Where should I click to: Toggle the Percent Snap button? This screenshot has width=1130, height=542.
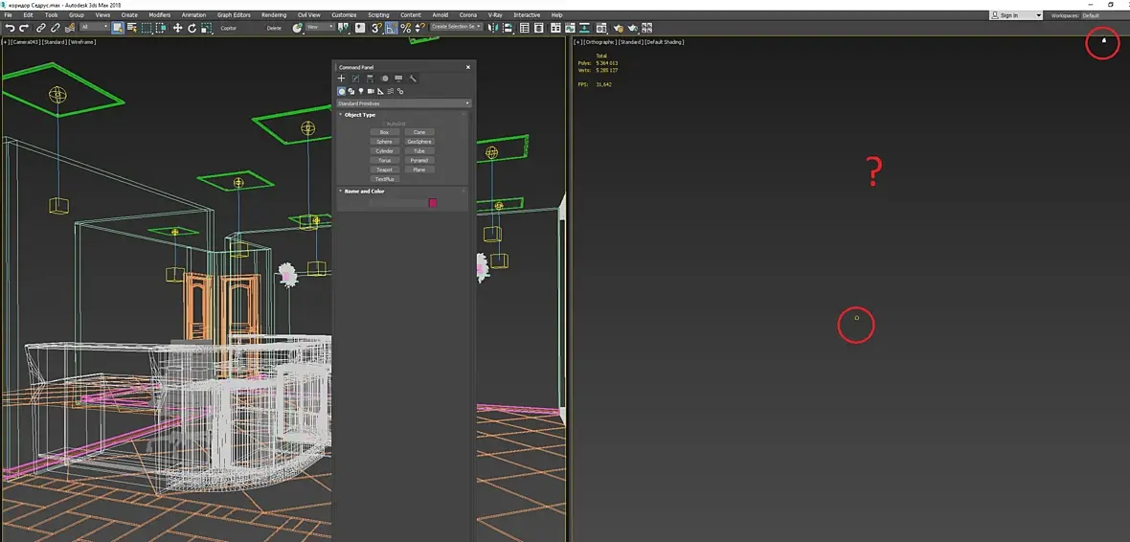coord(406,29)
